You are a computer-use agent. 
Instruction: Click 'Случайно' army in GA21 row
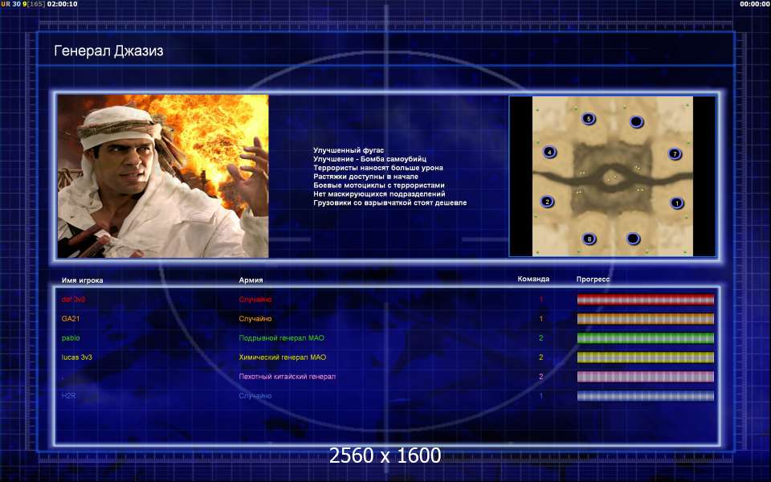255,319
